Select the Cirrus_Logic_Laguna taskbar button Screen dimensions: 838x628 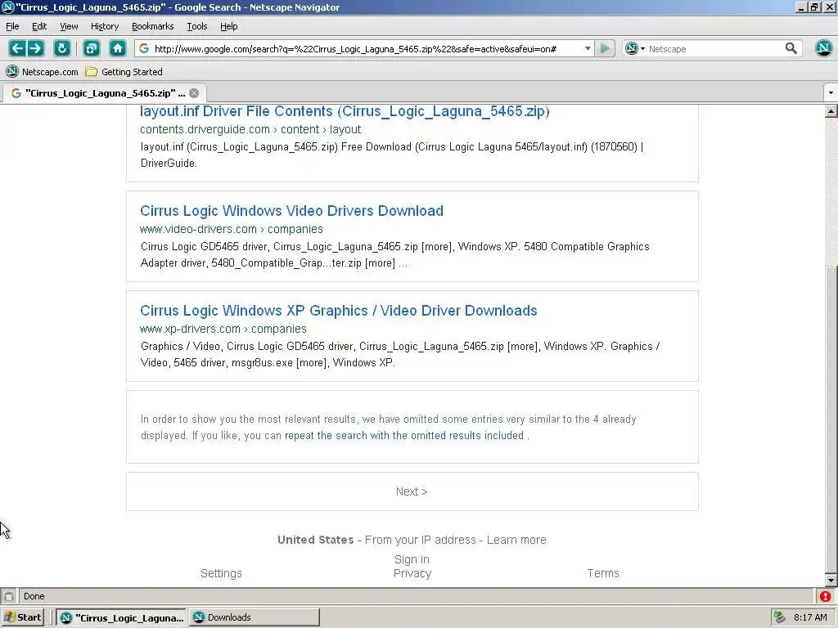tap(121, 617)
